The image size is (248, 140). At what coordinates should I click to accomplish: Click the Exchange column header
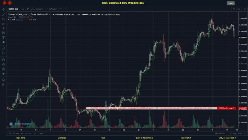point(62,138)
